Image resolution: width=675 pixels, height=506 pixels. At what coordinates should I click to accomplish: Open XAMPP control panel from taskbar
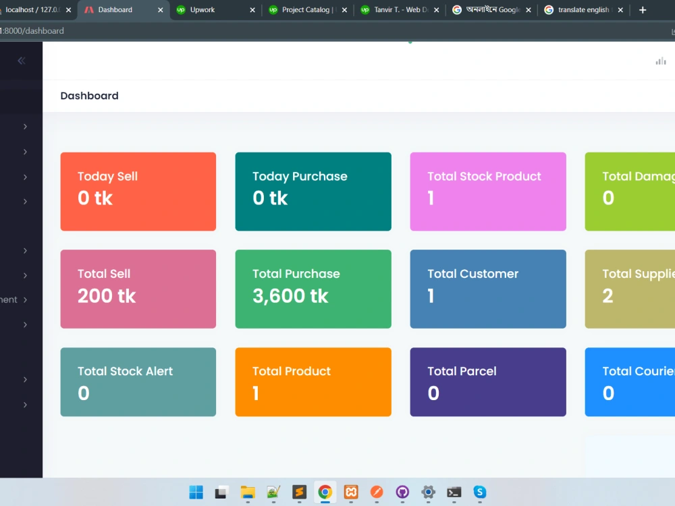click(351, 493)
